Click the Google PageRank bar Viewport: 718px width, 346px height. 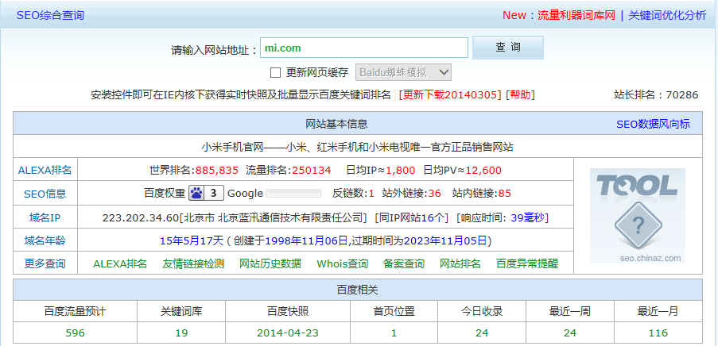293,193
